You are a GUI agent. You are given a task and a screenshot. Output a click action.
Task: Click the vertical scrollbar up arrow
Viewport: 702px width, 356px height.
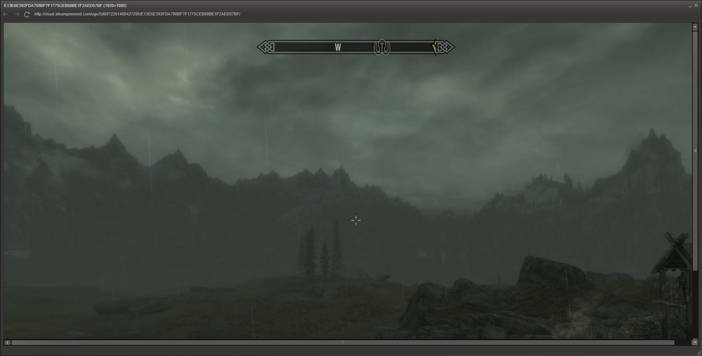pos(695,27)
